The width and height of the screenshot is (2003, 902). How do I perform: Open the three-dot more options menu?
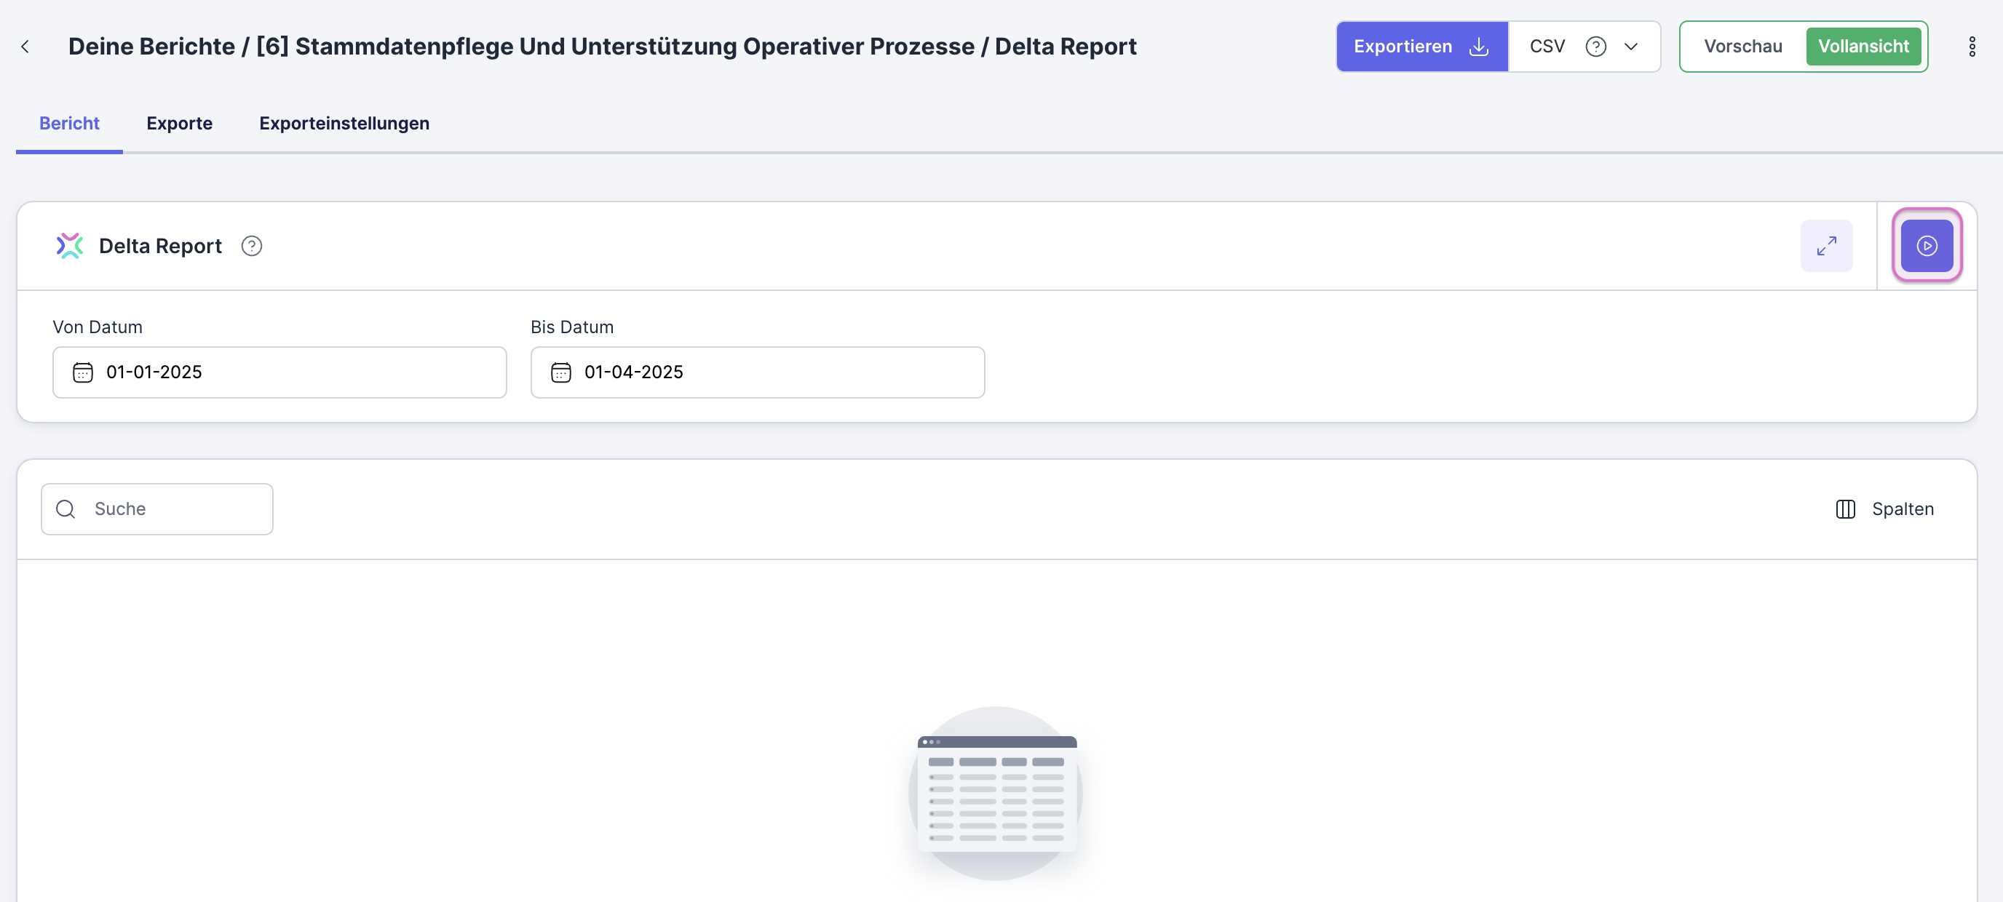pyautogui.click(x=1971, y=47)
